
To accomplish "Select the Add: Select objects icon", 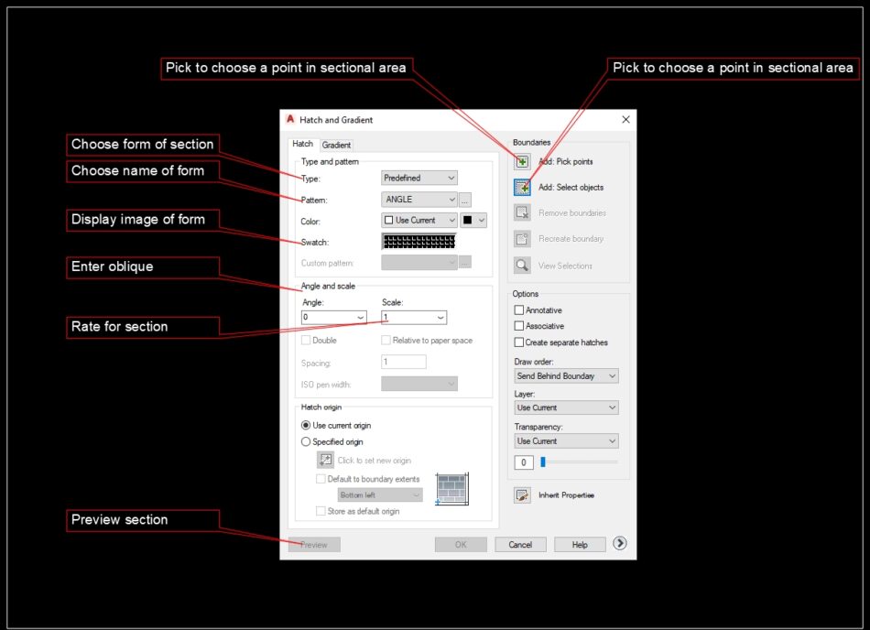I will coord(520,187).
